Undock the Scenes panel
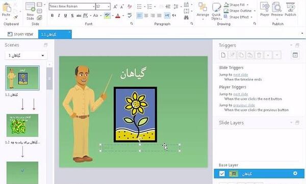This screenshot has height=184, width=306. coord(45,45)
